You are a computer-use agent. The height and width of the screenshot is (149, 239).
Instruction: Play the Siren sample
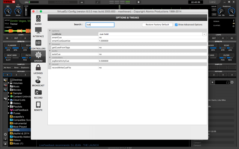coord(16,68)
